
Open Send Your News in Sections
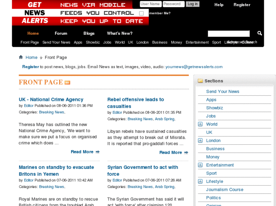[x=223, y=91]
